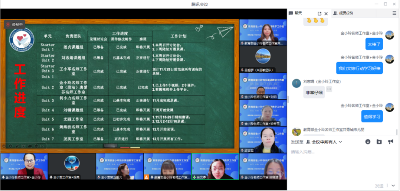The width and height of the screenshot is (400, 191).
Task: Click the chat scrollbar thumb
Action: click(397, 132)
